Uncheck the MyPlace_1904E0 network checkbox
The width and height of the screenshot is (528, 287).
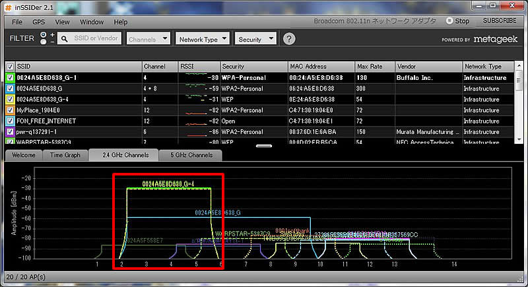click(10, 110)
